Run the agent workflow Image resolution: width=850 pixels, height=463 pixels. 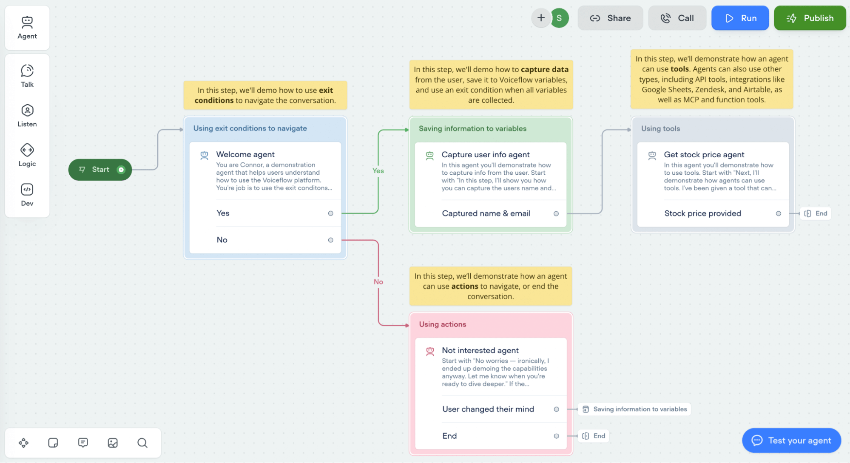(x=740, y=18)
